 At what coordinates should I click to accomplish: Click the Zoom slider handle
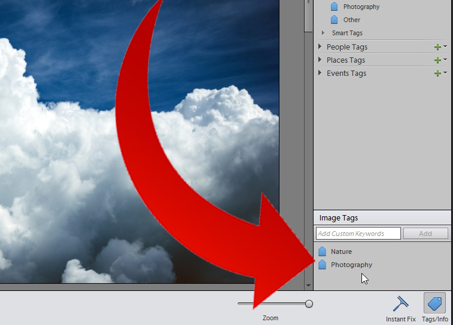pos(309,303)
